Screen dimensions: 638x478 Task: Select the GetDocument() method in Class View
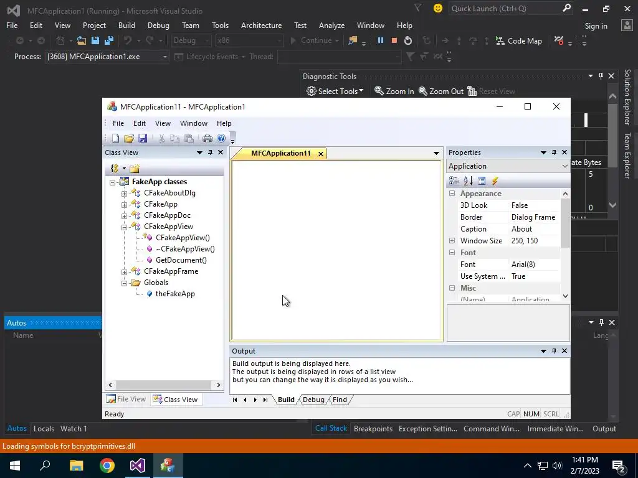point(181,260)
